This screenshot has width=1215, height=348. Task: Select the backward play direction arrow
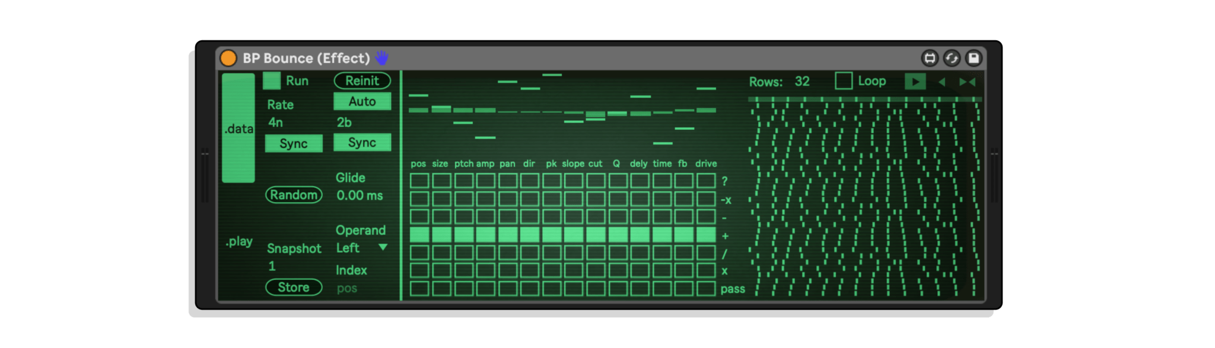pos(942,82)
